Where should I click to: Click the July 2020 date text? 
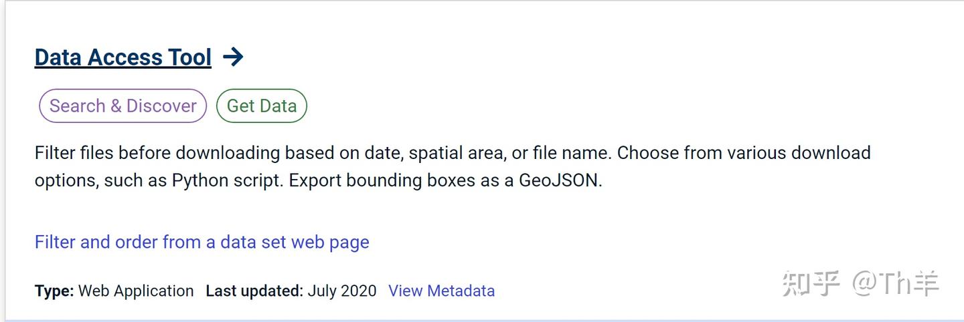point(342,291)
